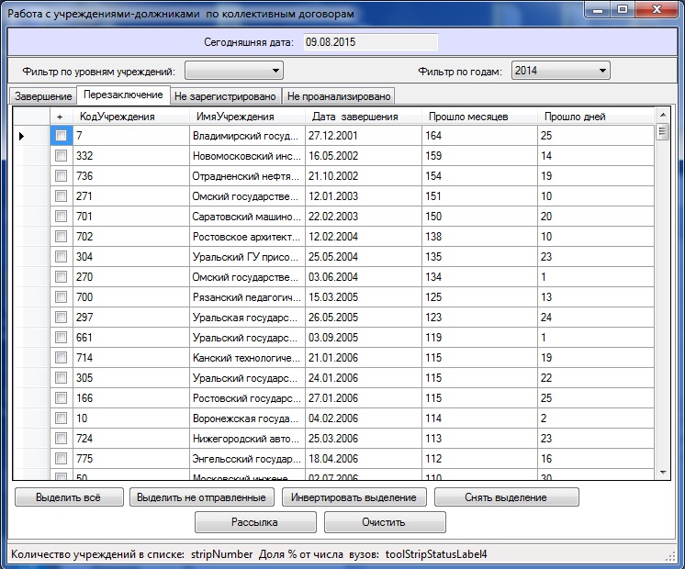This screenshot has height=569, width=685.
Task: Maximize the window from the title bar
Action: click(x=623, y=9)
